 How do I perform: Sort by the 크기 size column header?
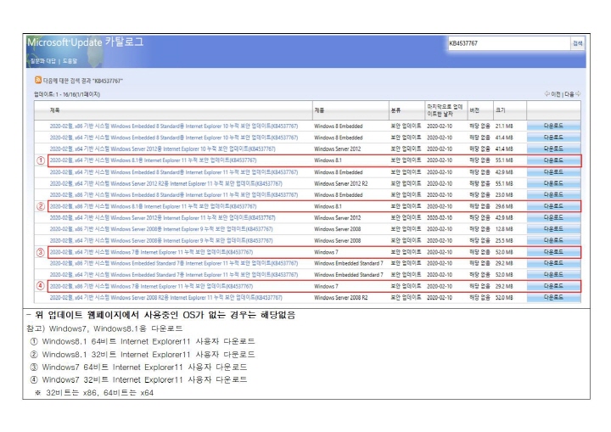501,110
